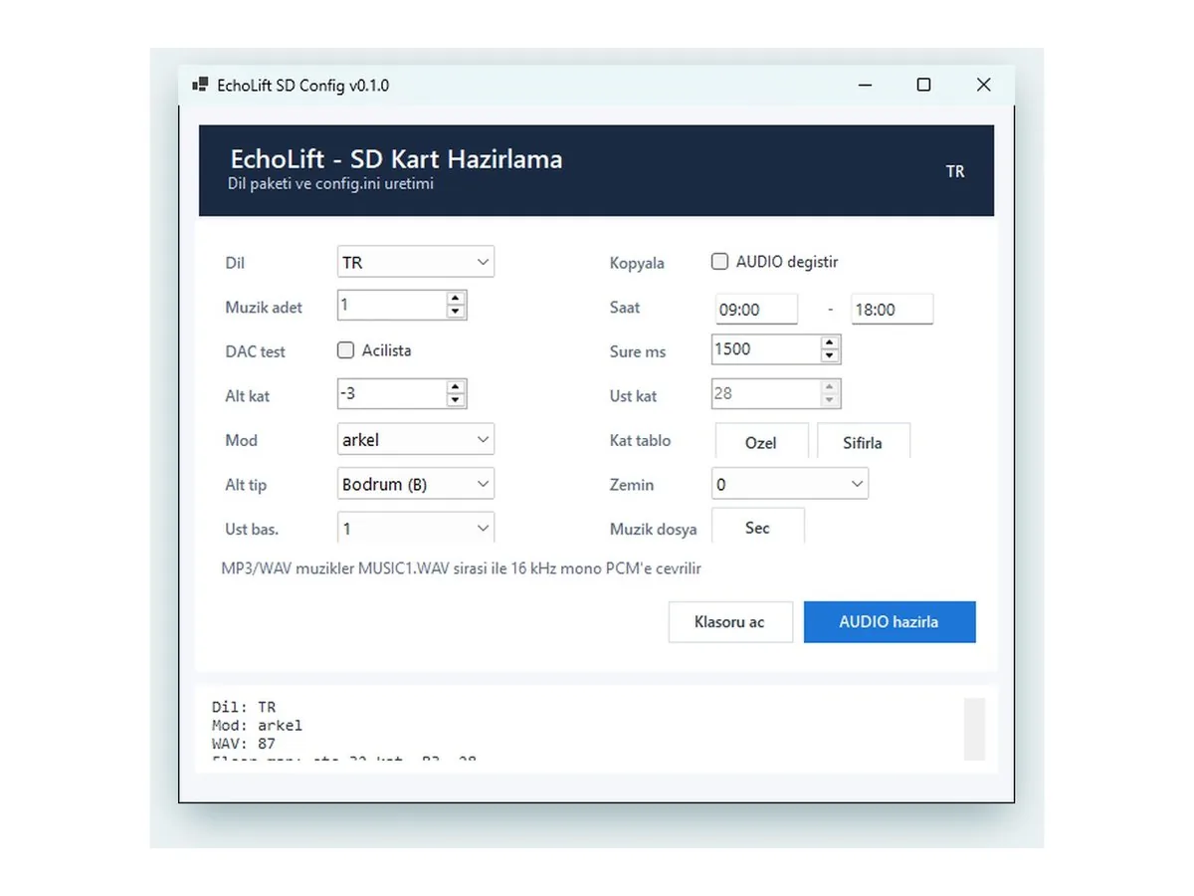Increase the Alt kat value

click(x=455, y=386)
